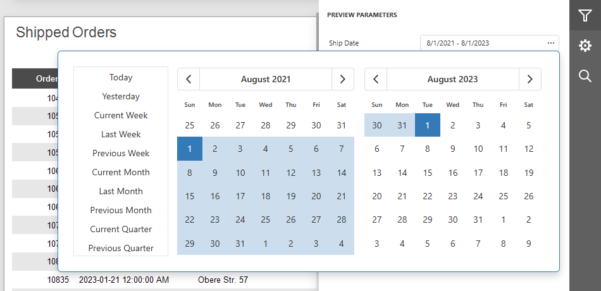Click the 2023-01-21 12:00:00 AM date cell
Image resolution: width=601 pixels, height=291 pixels.
(x=124, y=280)
